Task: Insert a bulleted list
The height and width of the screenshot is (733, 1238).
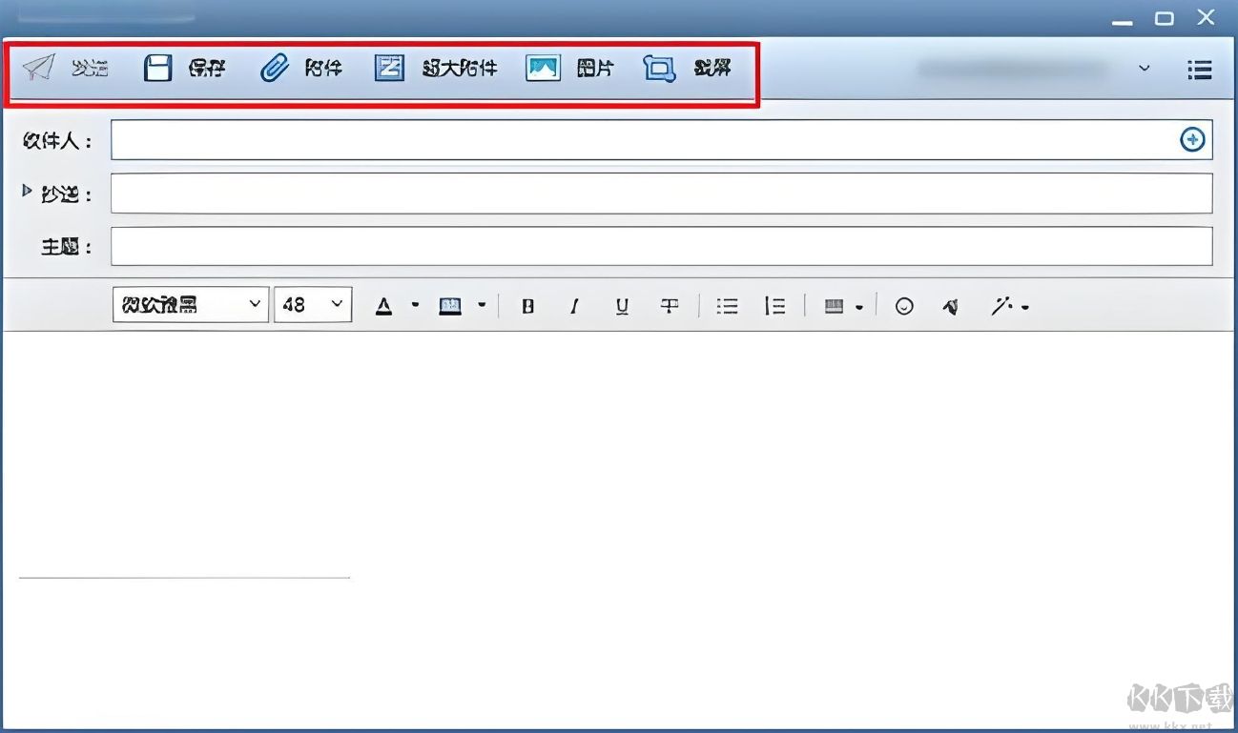Action: pyautogui.click(x=728, y=307)
